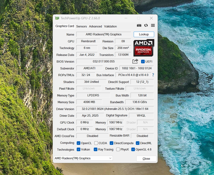The image size is (214, 175).
Task: Click the Die Size value 208 mm²
Action: (x=123, y=48)
